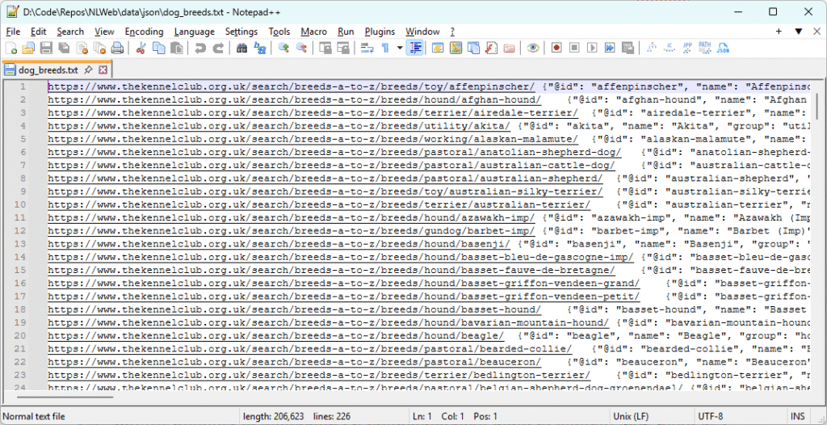Print the document with the printer icon
This screenshot has height=425, width=827.
coord(117,48)
